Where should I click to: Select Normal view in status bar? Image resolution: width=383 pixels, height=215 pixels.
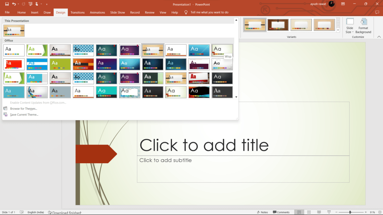[x=299, y=212]
